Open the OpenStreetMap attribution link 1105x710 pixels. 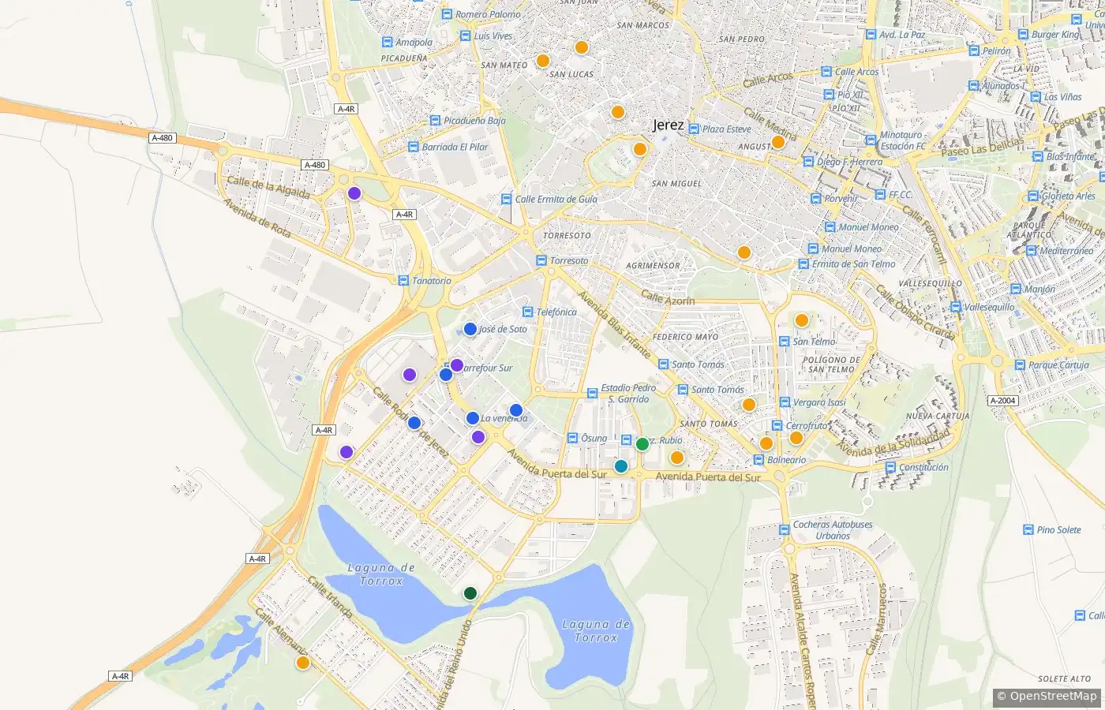(x=1047, y=696)
